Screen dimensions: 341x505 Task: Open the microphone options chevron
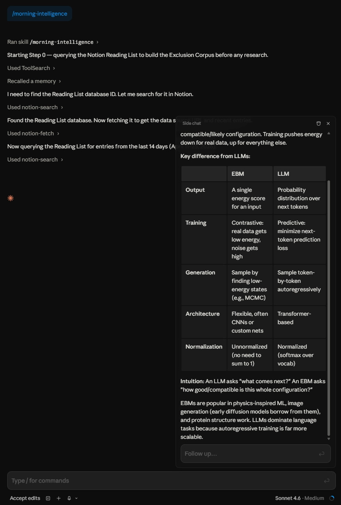[x=76, y=498]
